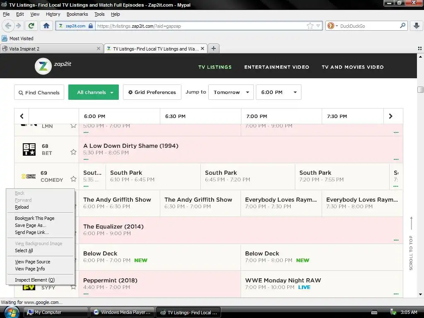
Task: Click the taskbar clock showing 3:05 AM
Action: point(409,312)
